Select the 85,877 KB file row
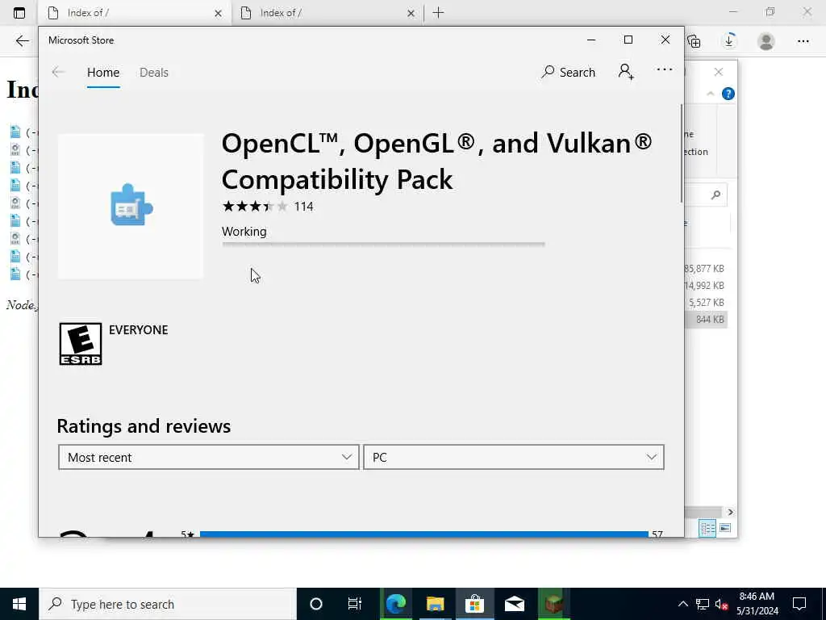The image size is (826, 620). pos(705,268)
